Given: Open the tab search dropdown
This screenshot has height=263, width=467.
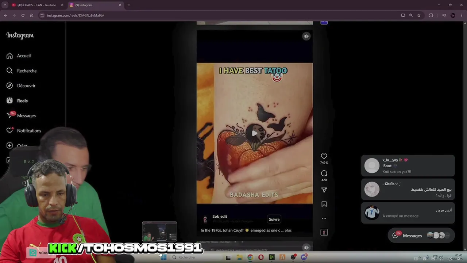Looking at the screenshot, I should (5, 5).
